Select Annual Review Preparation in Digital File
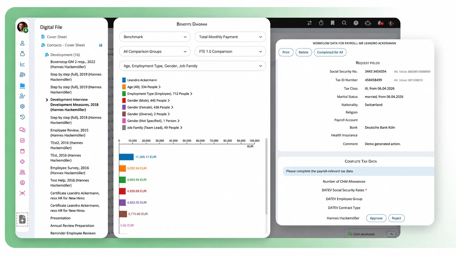Screen dimensions: 456x257 tap(72, 226)
